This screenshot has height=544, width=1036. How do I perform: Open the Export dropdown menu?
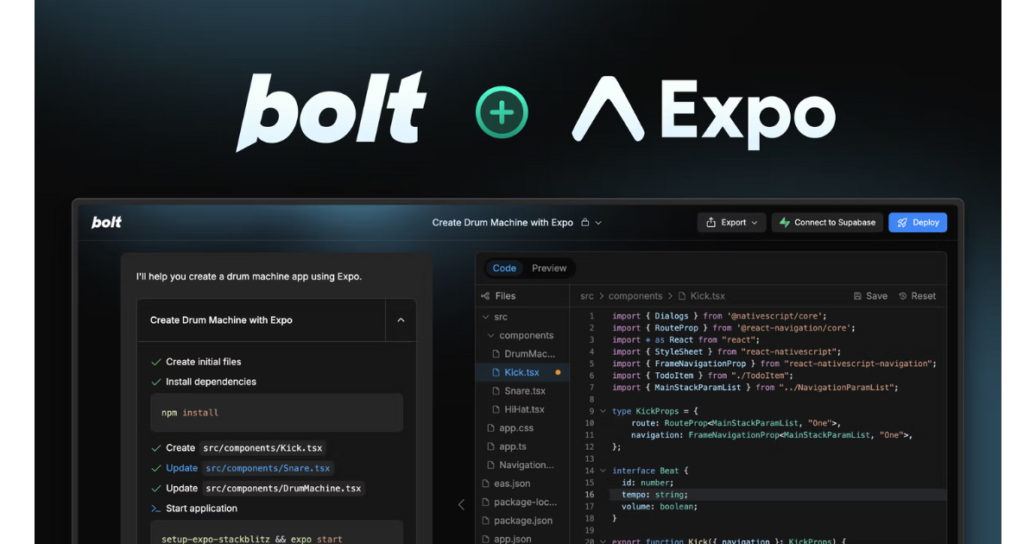(x=732, y=223)
